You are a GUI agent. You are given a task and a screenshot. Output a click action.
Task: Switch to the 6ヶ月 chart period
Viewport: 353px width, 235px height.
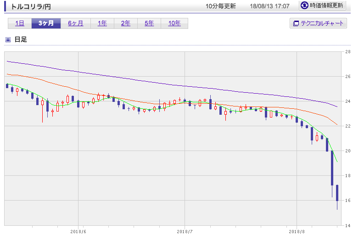coord(76,23)
